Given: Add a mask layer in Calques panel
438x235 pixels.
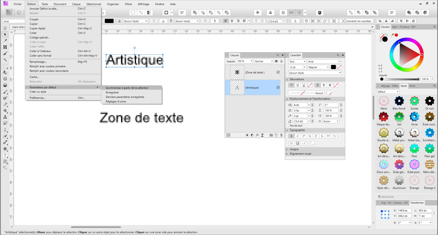Looking at the screenshot, I should pyautogui.click(x=247, y=135).
